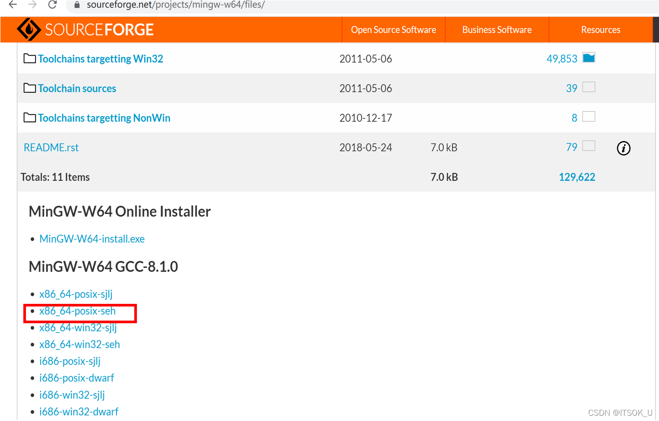The height and width of the screenshot is (421, 659).
Task: Open info icon for README.rst
Action: tap(623, 148)
